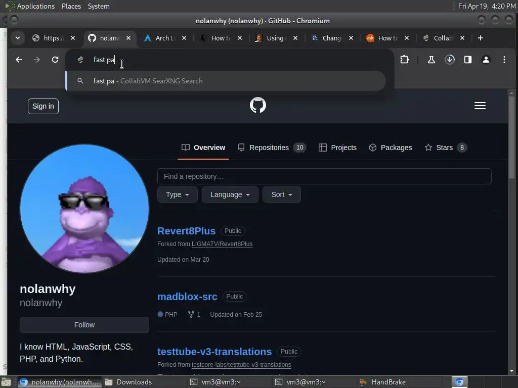Toggle the browser side panel icon

point(468,60)
